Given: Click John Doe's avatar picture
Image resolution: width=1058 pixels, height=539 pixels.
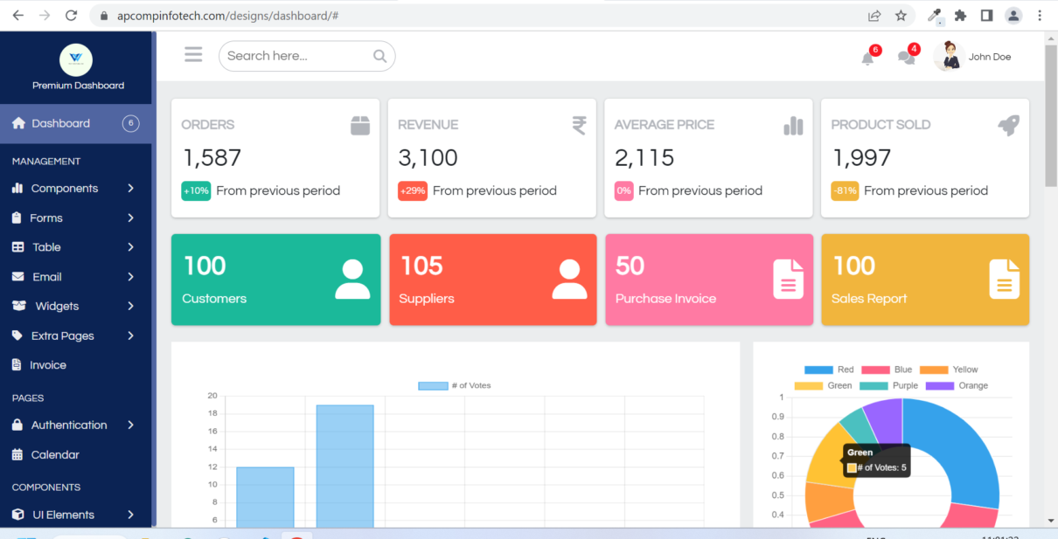Looking at the screenshot, I should pyautogui.click(x=948, y=57).
